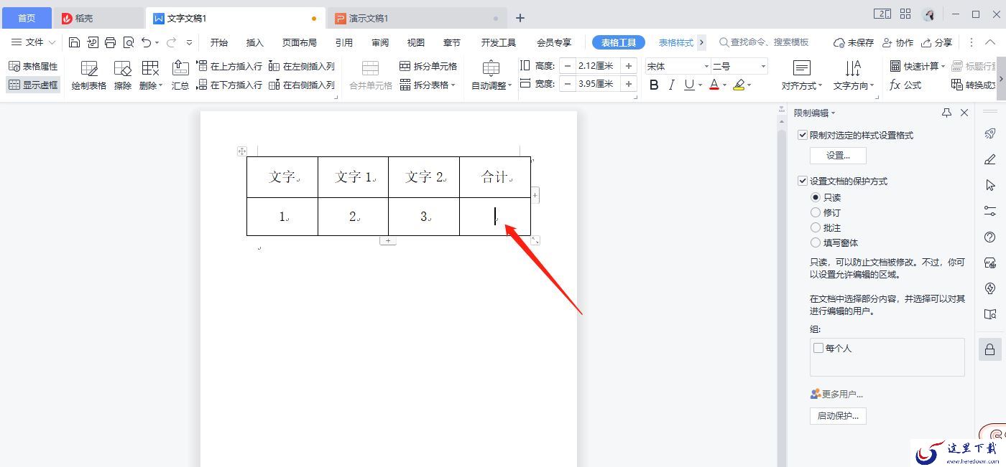Open the 审阅 ribbon tab
Viewport: 1006px width, 467px height.
point(380,42)
